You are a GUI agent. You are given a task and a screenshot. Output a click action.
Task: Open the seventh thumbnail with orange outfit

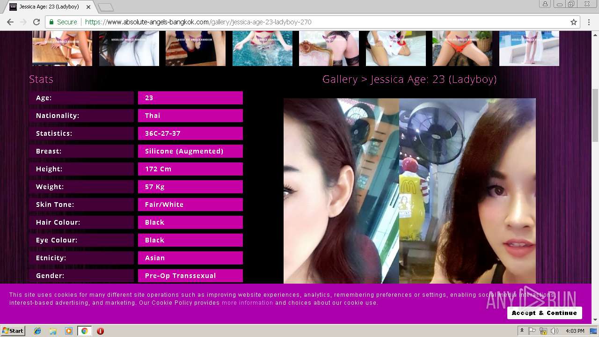(462, 48)
